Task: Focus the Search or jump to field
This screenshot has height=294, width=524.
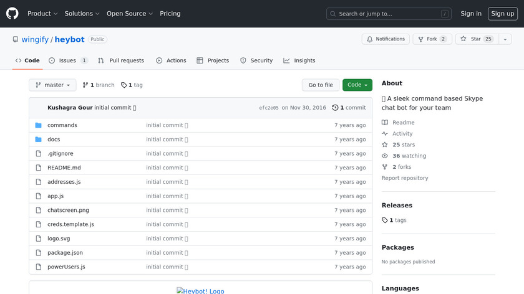Action: coord(389,14)
